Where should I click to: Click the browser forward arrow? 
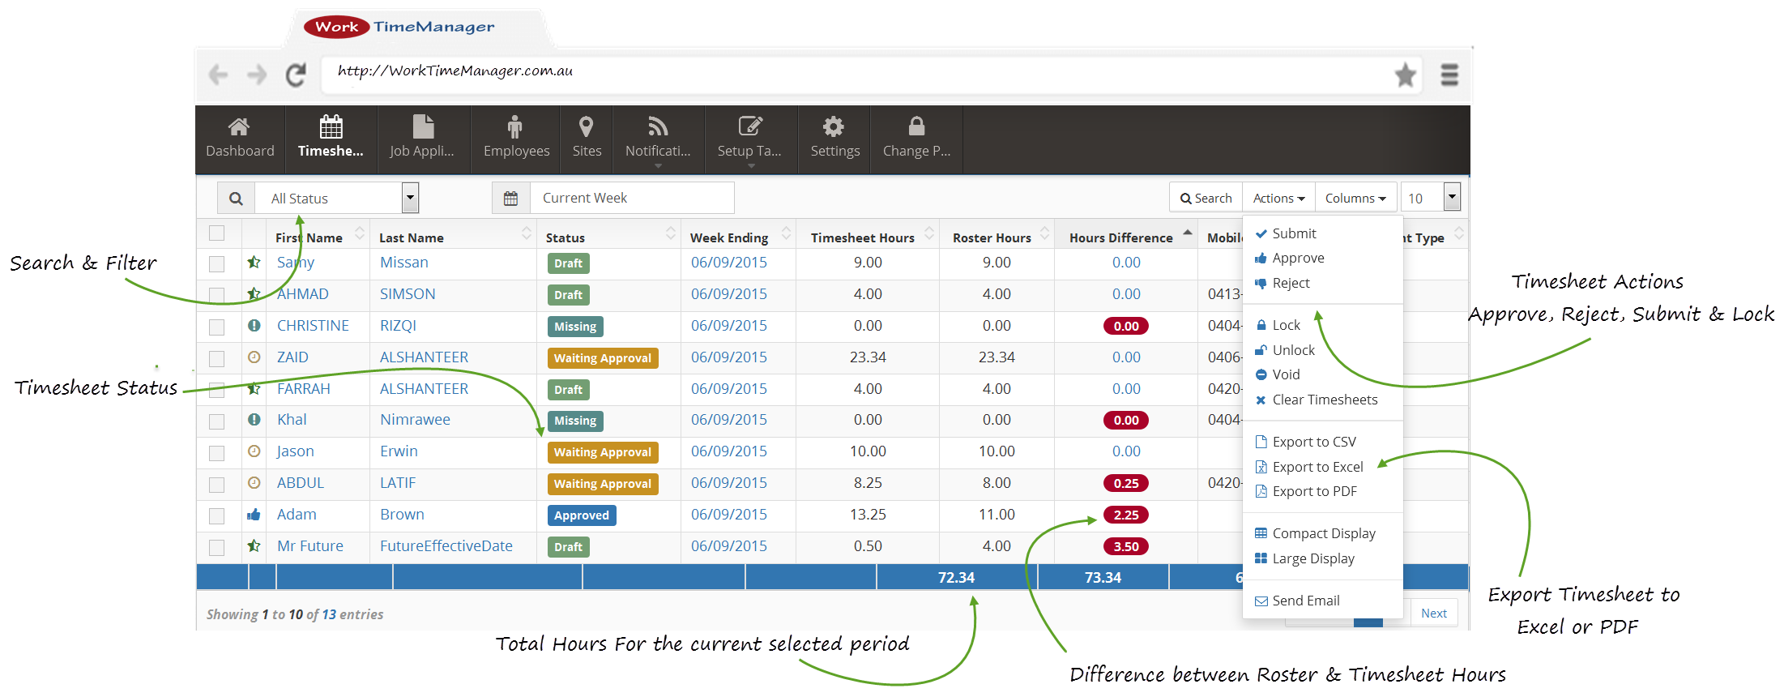point(257,75)
